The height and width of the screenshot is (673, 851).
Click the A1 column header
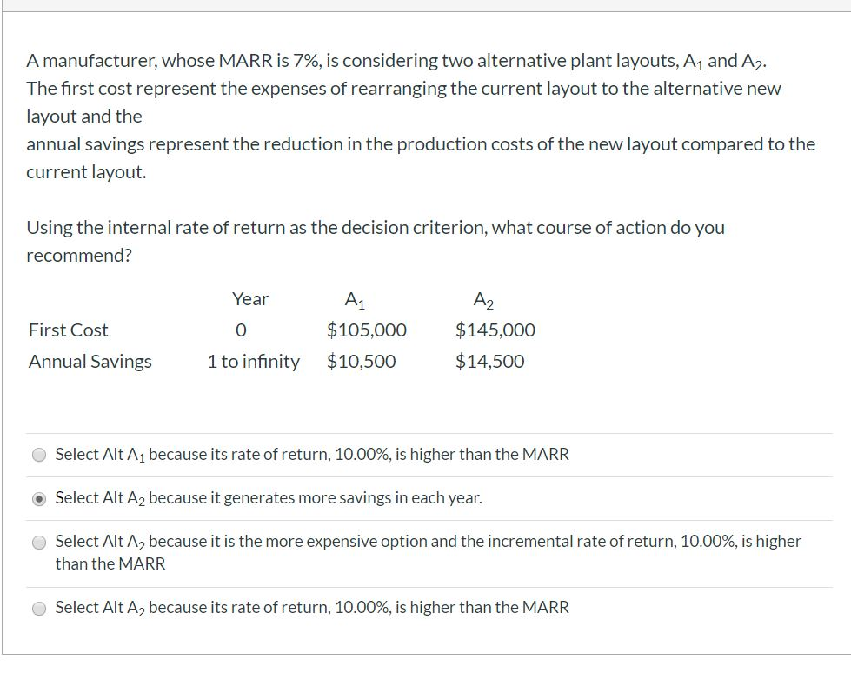[355, 299]
